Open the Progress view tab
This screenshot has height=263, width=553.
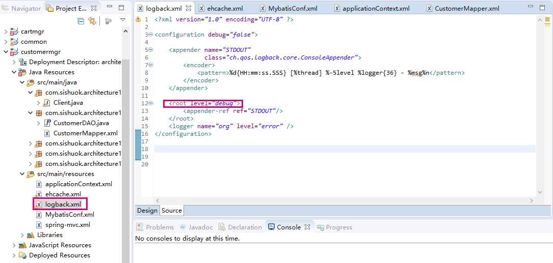(x=335, y=227)
